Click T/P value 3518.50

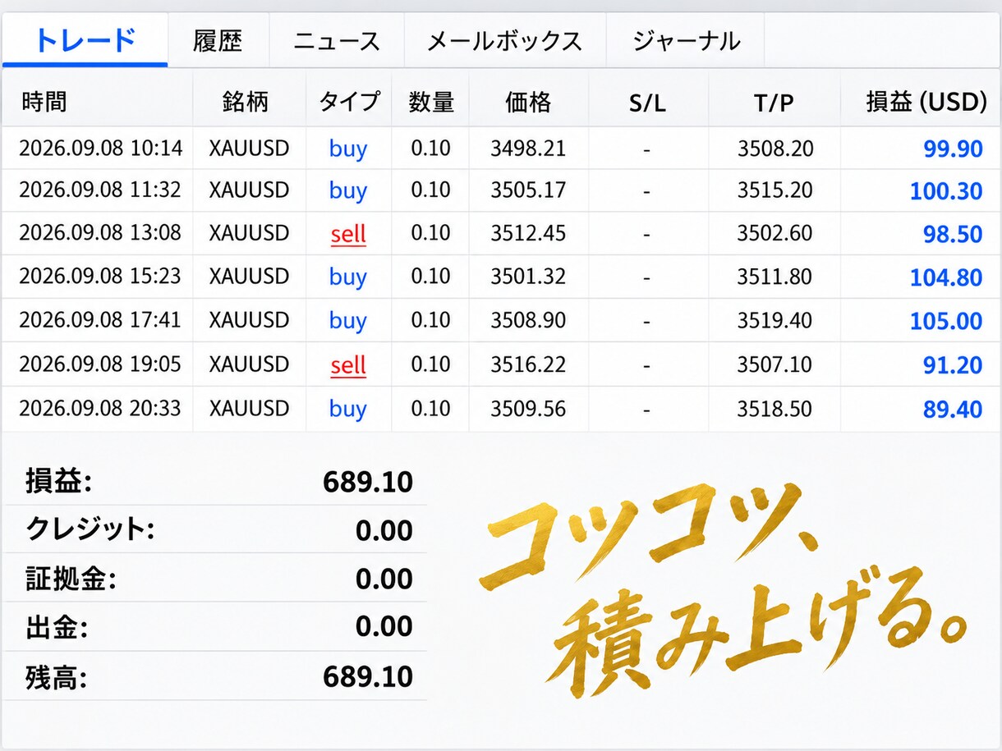(x=775, y=409)
